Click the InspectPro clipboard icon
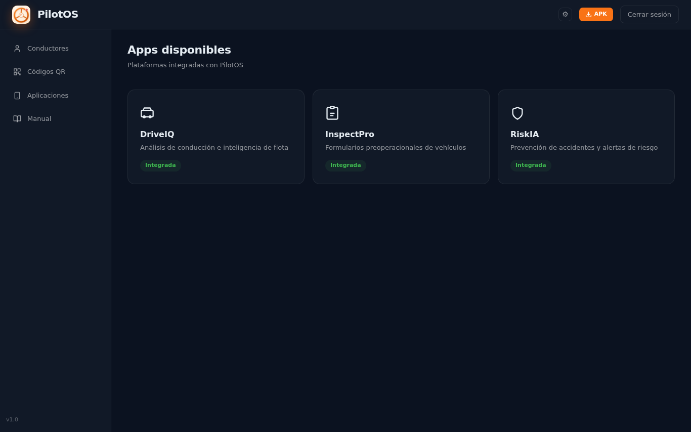Image resolution: width=691 pixels, height=432 pixels. pos(332,113)
